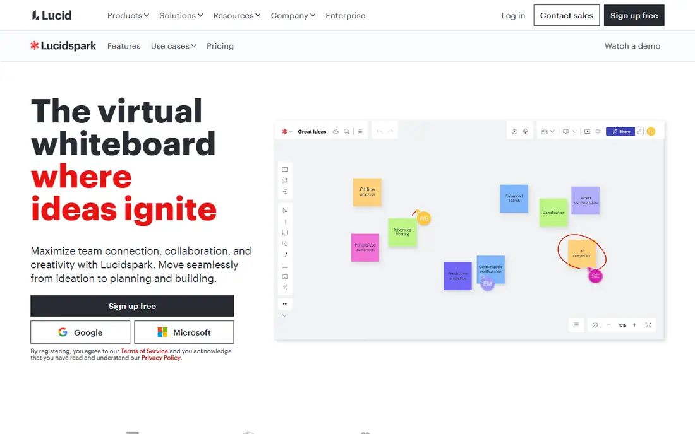This screenshot has width=695, height=434.
Task: Open the Pricing tab
Action: coord(220,46)
